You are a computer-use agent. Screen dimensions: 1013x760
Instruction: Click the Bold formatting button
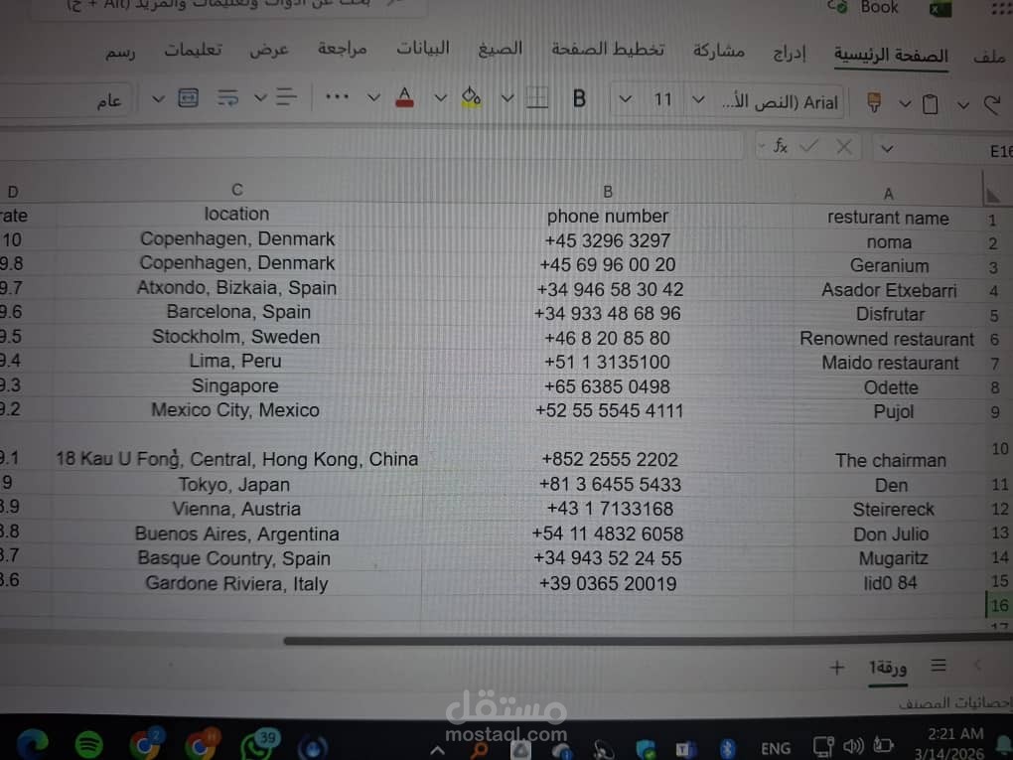pos(579,98)
